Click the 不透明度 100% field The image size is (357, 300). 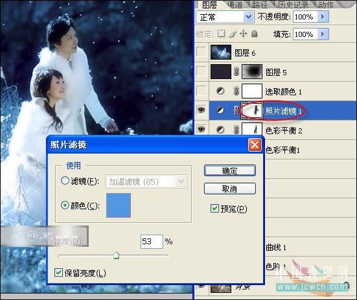click(x=305, y=17)
